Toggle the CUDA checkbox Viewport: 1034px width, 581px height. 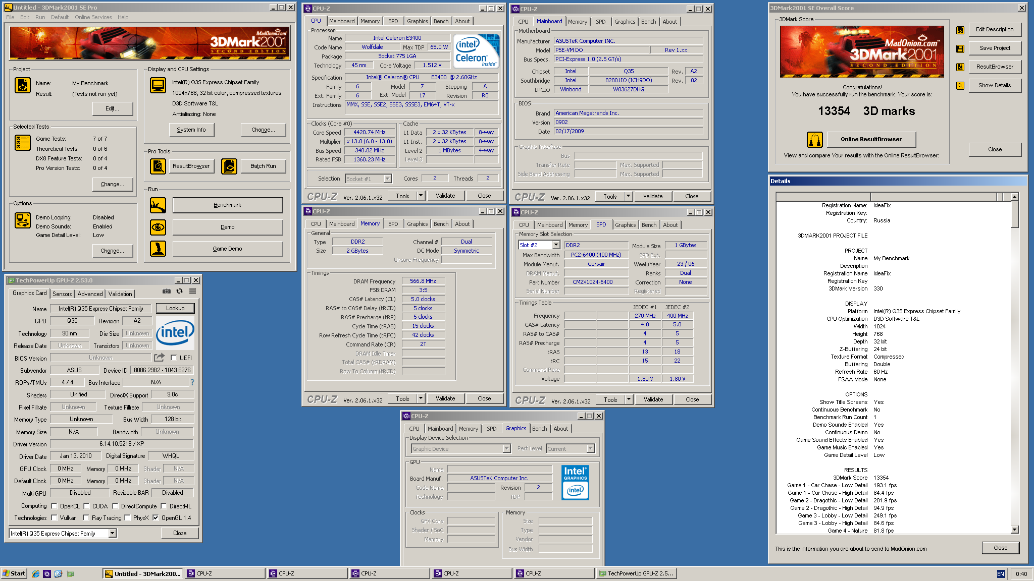pos(86,506)
